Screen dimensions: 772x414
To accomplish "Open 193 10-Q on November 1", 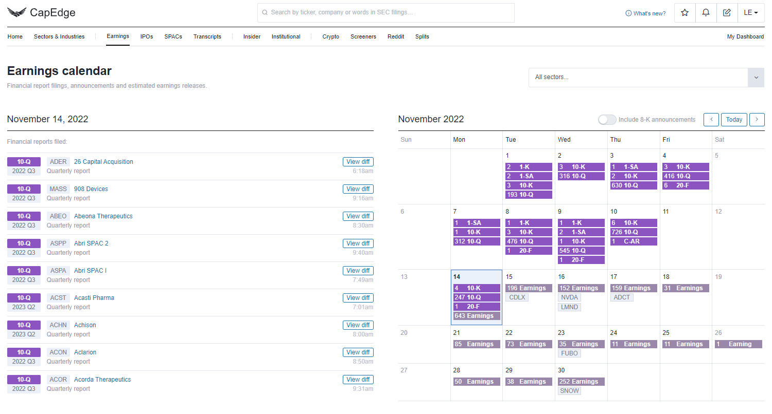I will point(529,195).
